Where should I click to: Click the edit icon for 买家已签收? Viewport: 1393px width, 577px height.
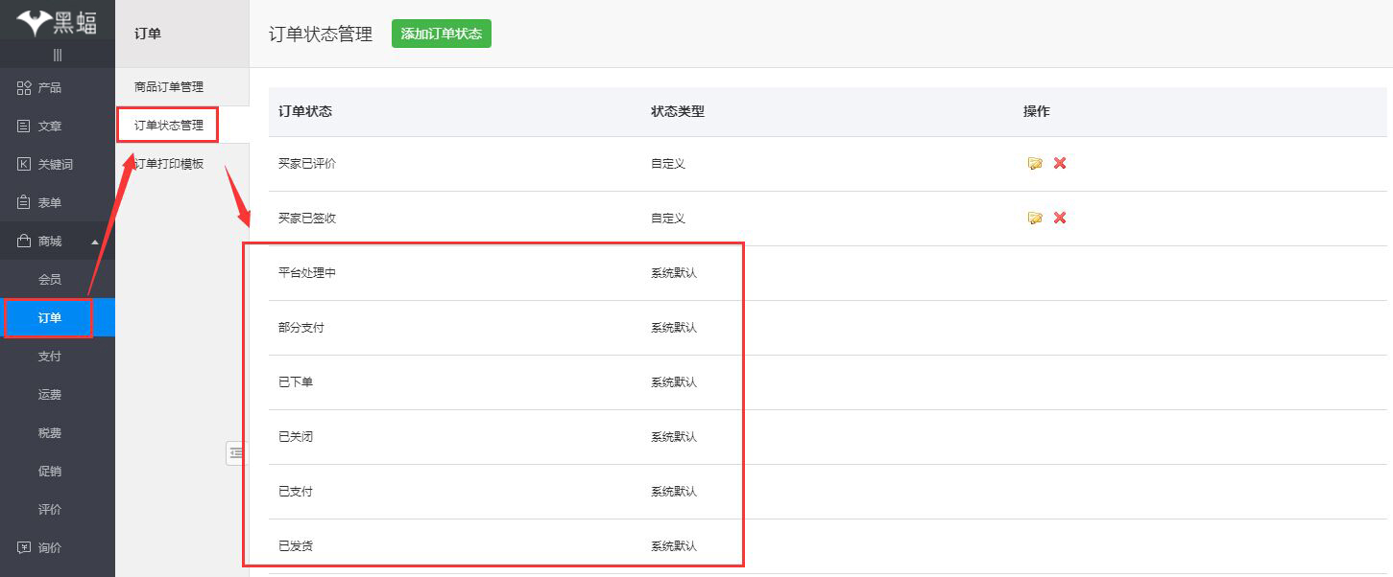pyautogui.click(x=1035, y=219)
